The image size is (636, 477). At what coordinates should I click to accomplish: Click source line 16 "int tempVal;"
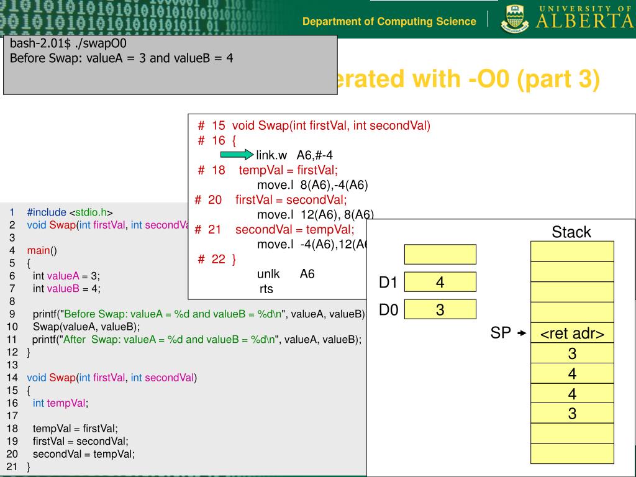[60, 402]
